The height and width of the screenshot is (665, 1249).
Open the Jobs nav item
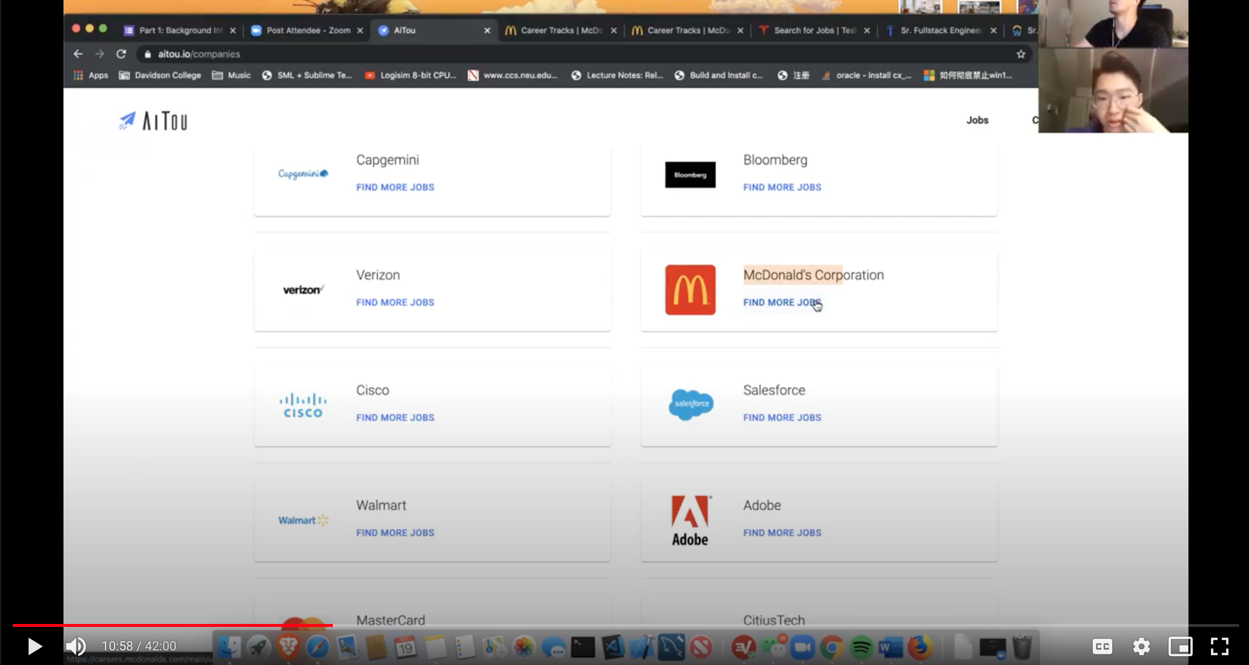(977, 120)
